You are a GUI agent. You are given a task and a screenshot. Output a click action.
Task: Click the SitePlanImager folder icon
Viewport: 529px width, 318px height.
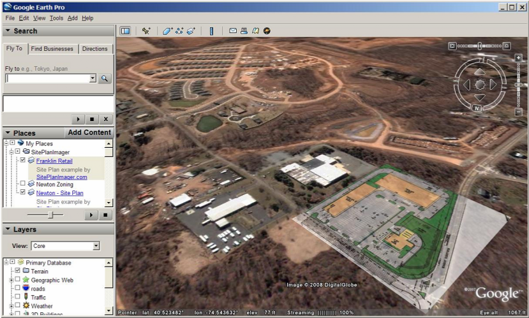(26, 152)
